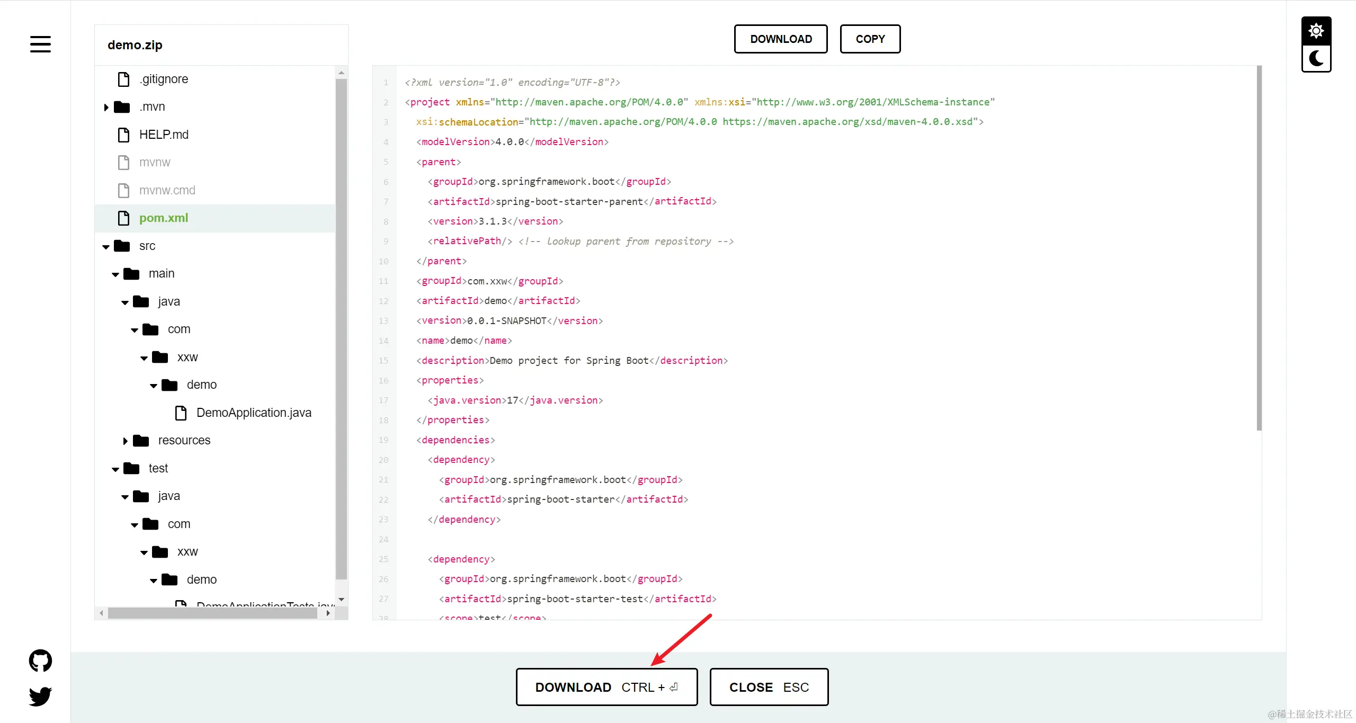Image resolution: width=1356 pixels, height=723 pixels.
Task: Select pom.xml in file tree
Action: coord(164,218)
